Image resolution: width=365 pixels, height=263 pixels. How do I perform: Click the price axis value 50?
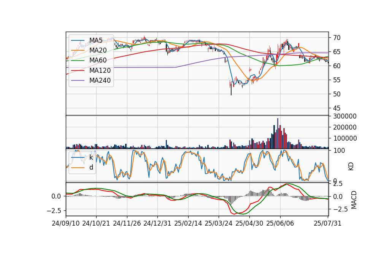336,94
